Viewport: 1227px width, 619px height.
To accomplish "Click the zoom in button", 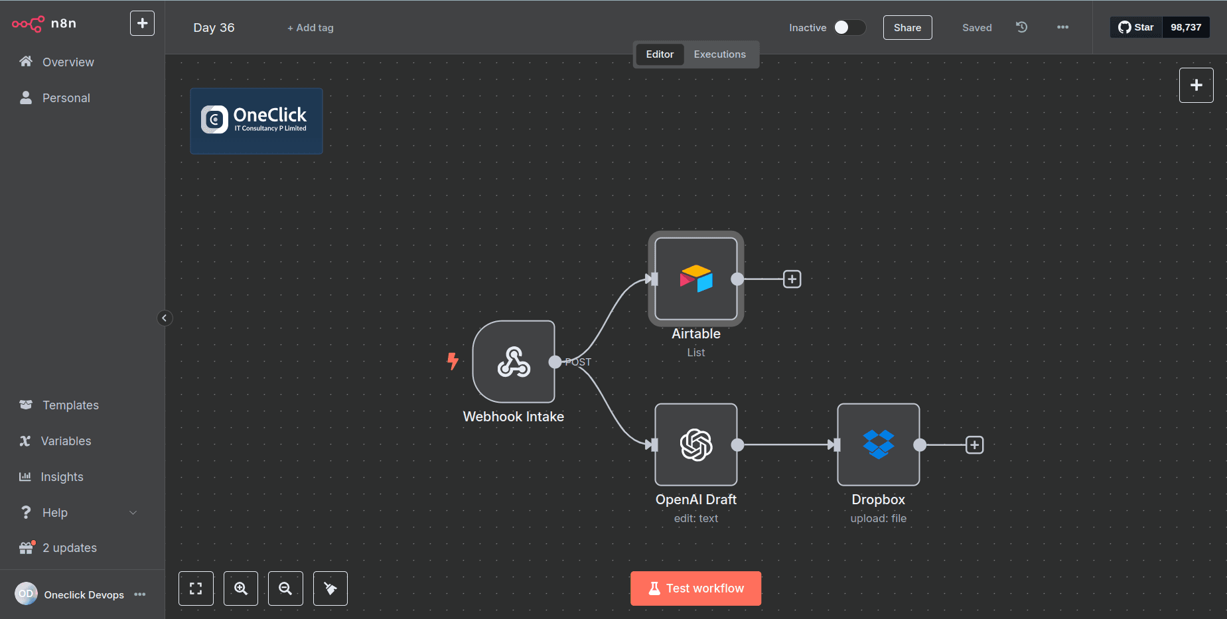I will tap(241, 588).
